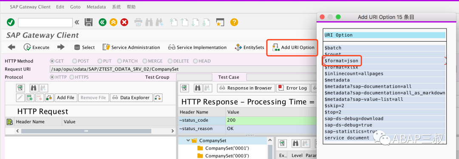Click the Find binoculars in HTTP Response pane
Screen dimensions: 459x159
(198, 88)
